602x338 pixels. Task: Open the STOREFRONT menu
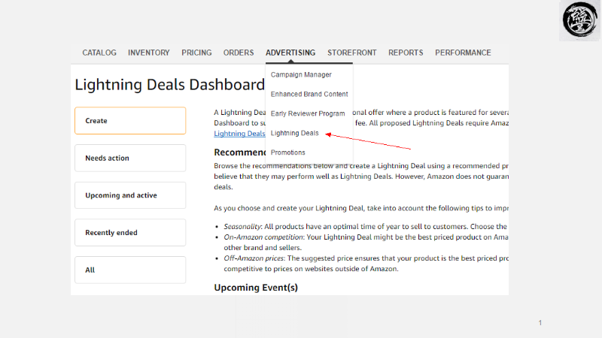click(x=351, y=53)
